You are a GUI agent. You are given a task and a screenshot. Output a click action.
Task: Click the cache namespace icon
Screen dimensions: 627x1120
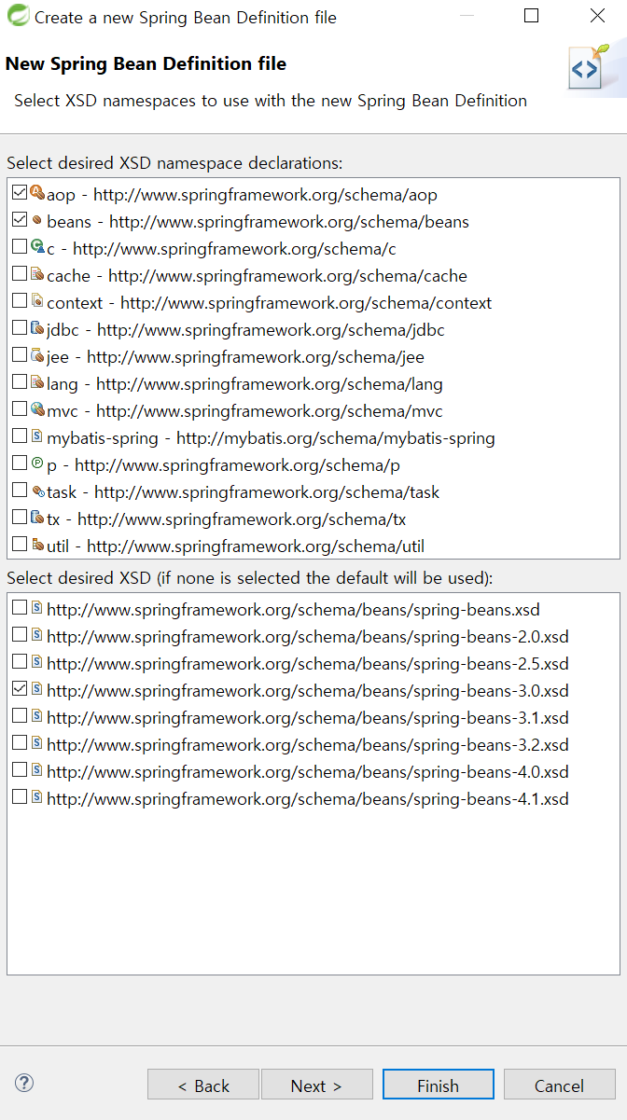pos(37,274)
